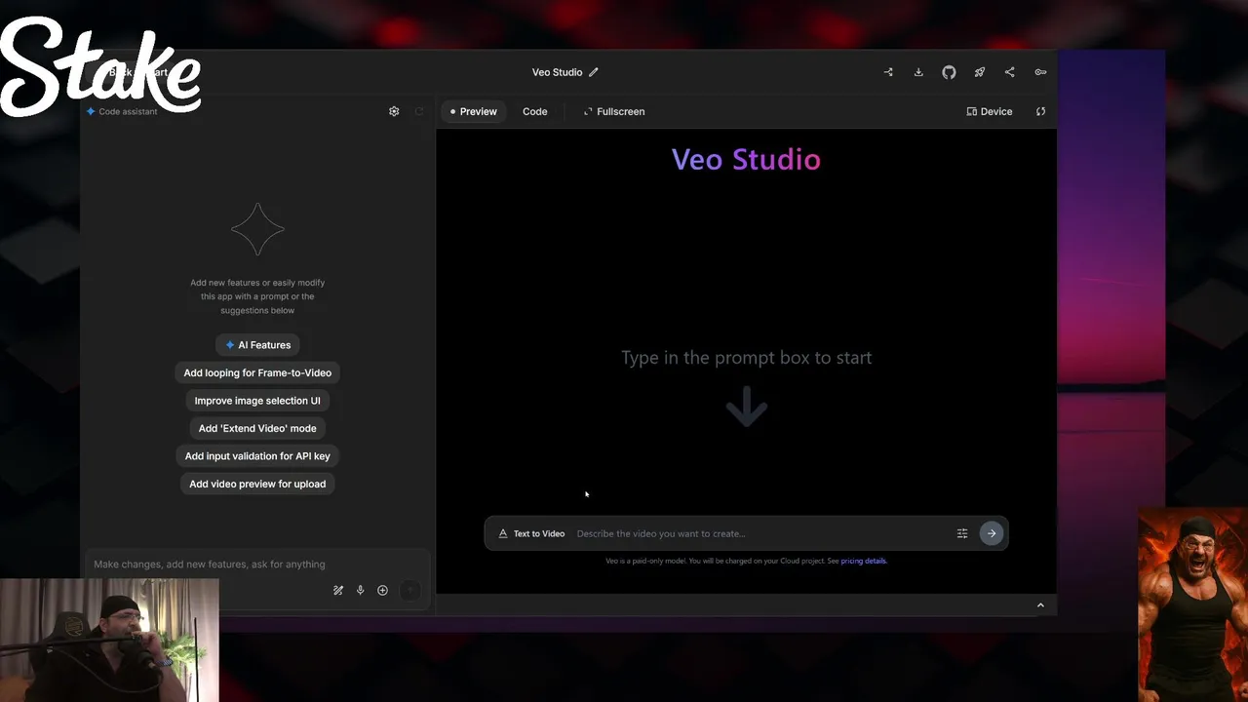This screenshot has height=702, width=1248.
Task: Open the Fullscreen view
Action: click(614, 111)
